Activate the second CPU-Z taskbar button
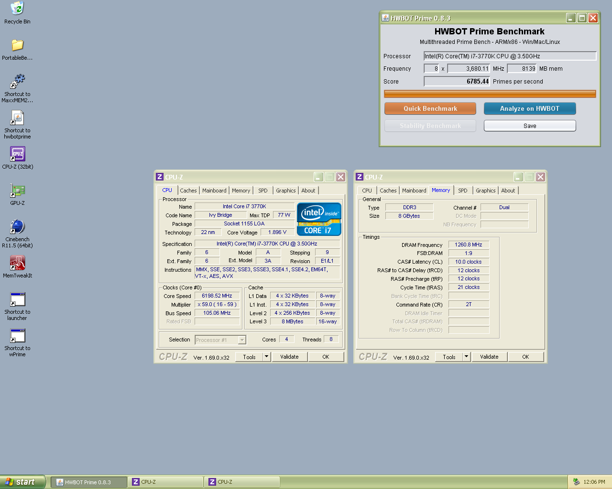The height and width of the screenshot is (489, 612). (242, 482)
